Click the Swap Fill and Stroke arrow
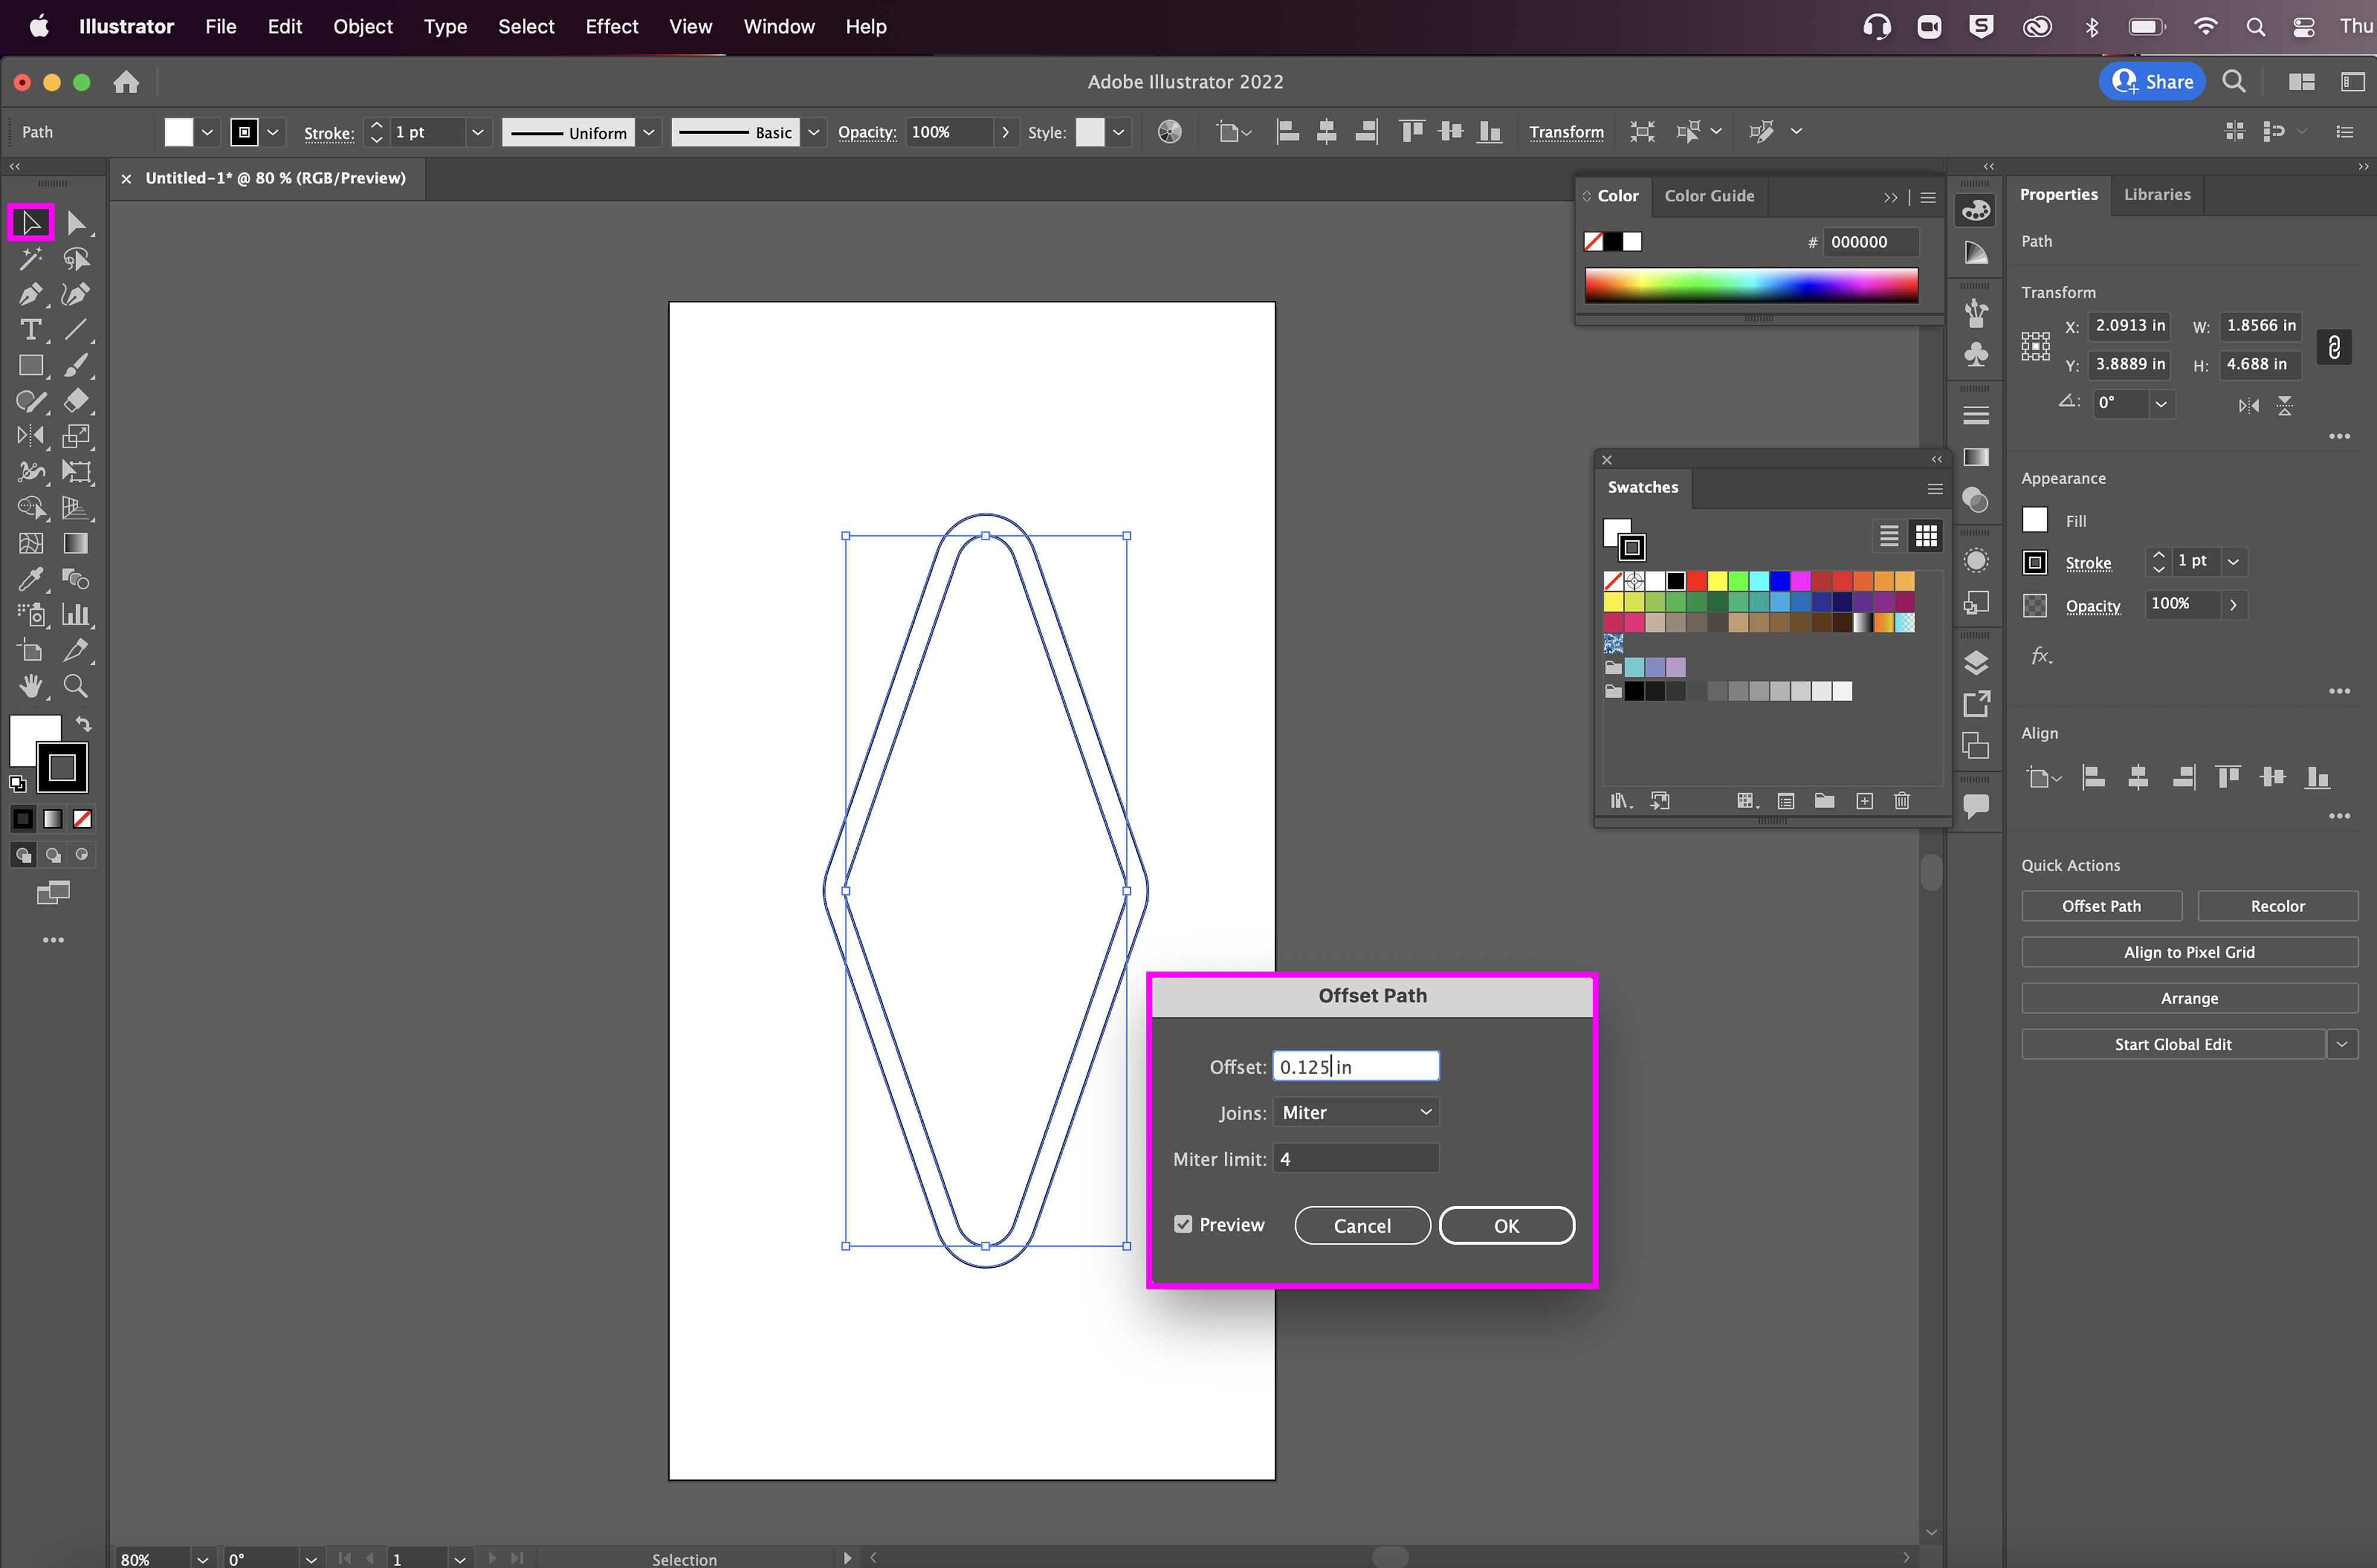The image size is (2377, 1568). pos(84,724)
